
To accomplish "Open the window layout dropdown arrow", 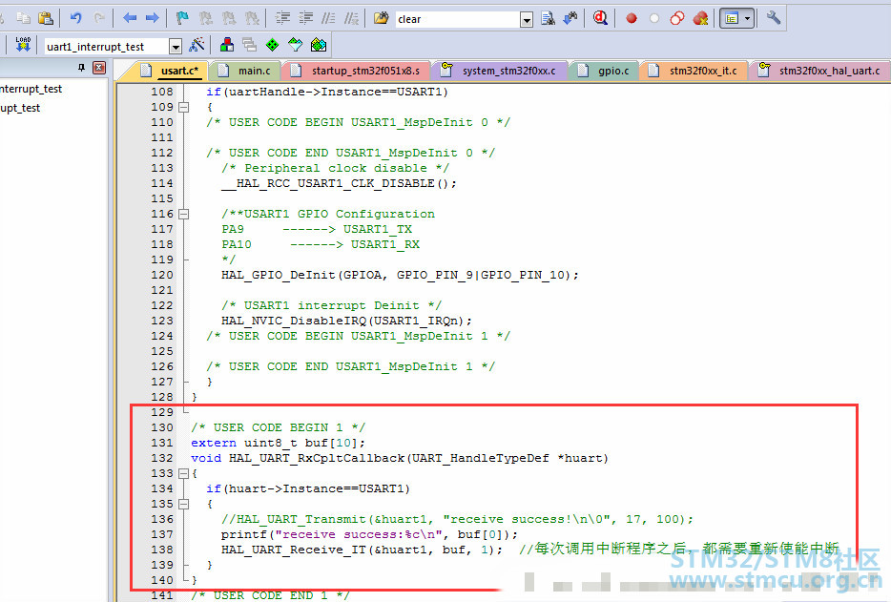I will click(747, 18).
